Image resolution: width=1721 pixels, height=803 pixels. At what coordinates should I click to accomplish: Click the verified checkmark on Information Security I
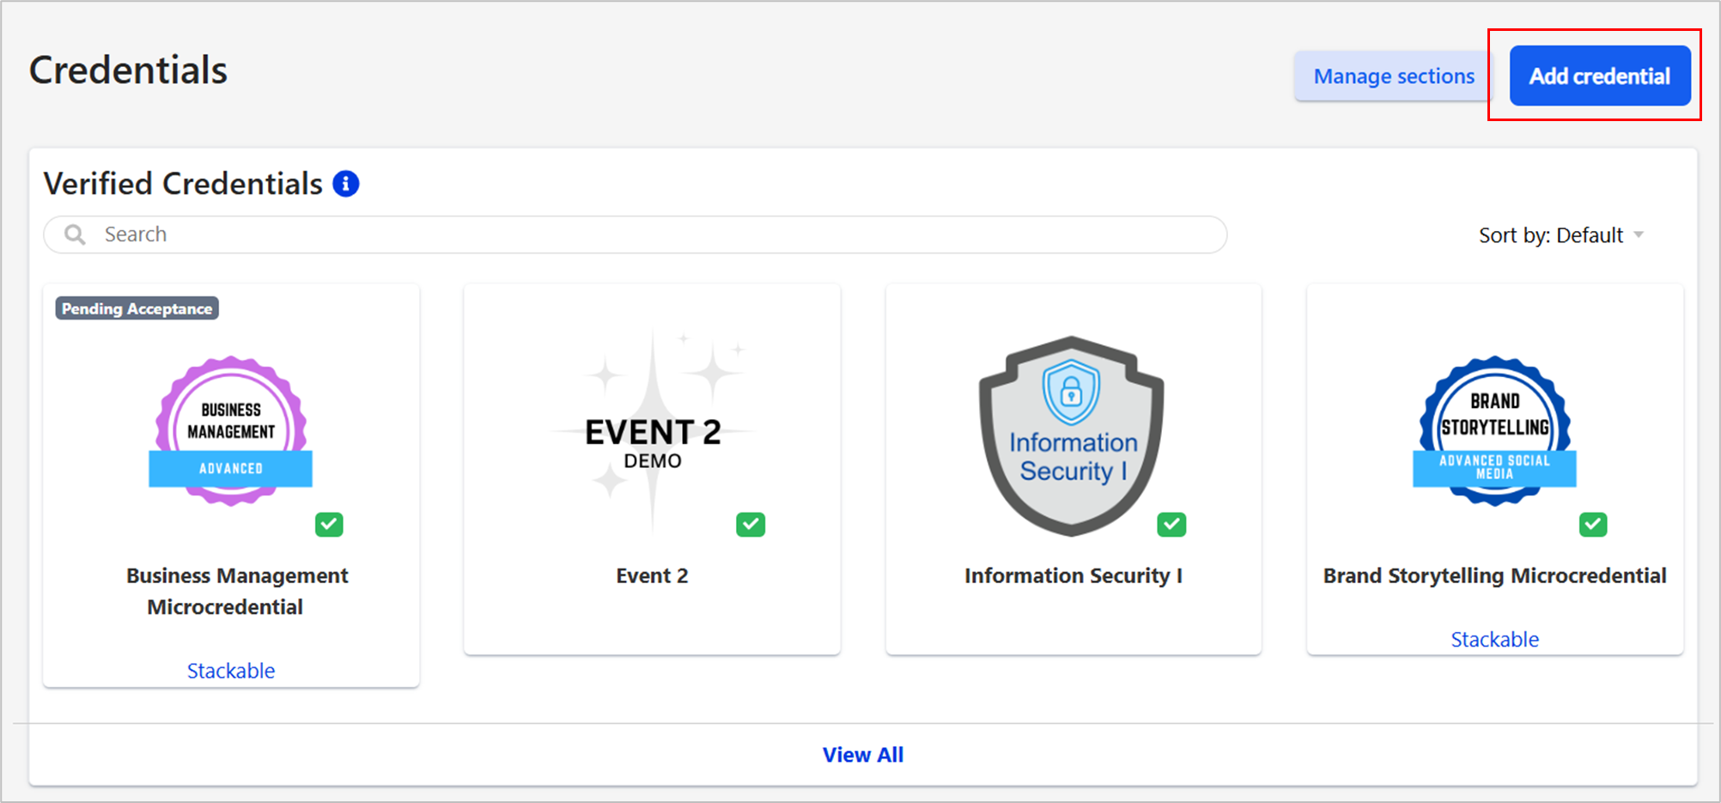pos(1171,524)
